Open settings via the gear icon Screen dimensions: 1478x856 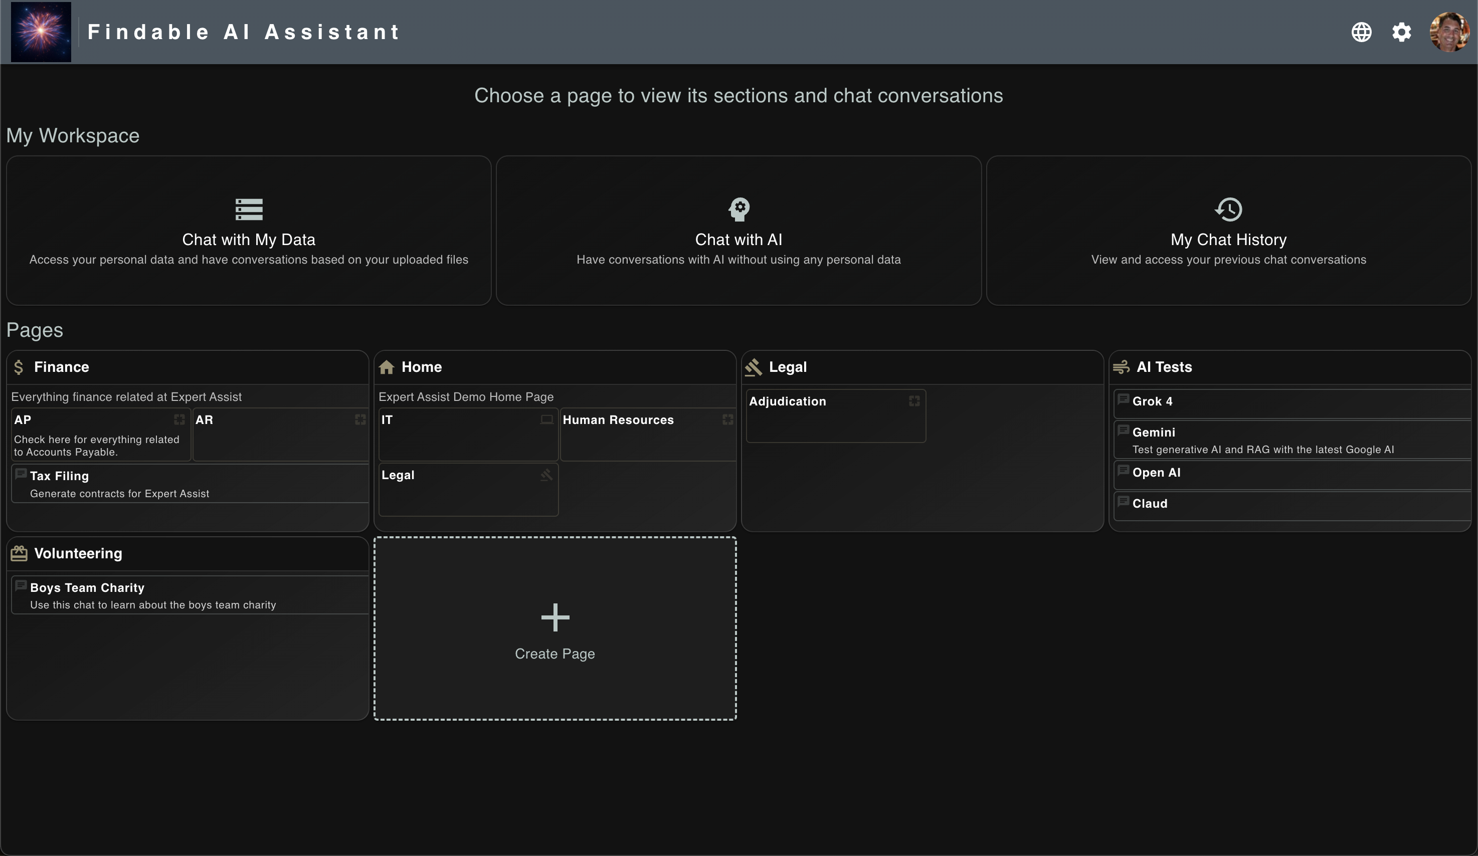coord(1401,32)
